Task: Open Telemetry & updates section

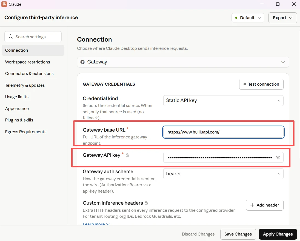Action: point(25,85)
